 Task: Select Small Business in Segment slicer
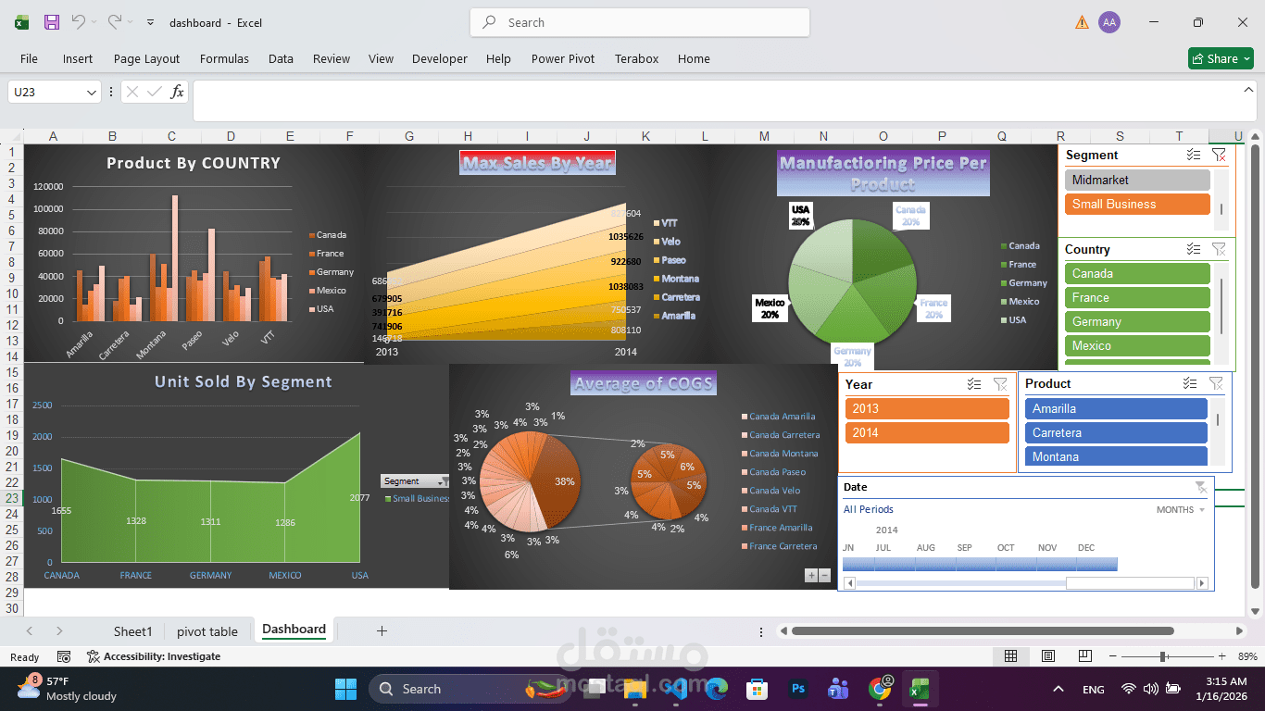coord(1136,204)
